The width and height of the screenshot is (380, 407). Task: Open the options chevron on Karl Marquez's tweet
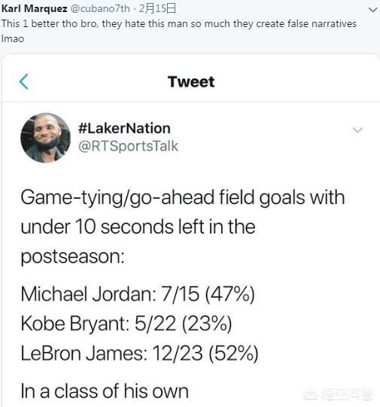point(372,10)
